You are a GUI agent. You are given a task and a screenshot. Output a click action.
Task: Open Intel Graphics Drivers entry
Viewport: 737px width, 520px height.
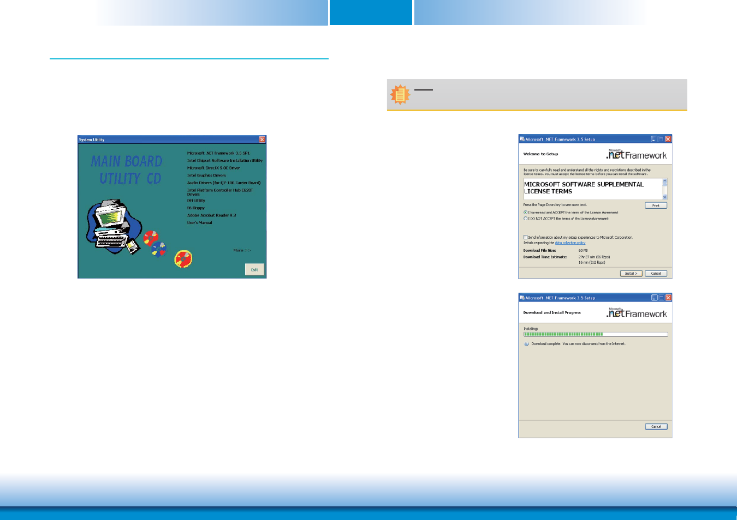pyautogui.click(x=206, y=176)
